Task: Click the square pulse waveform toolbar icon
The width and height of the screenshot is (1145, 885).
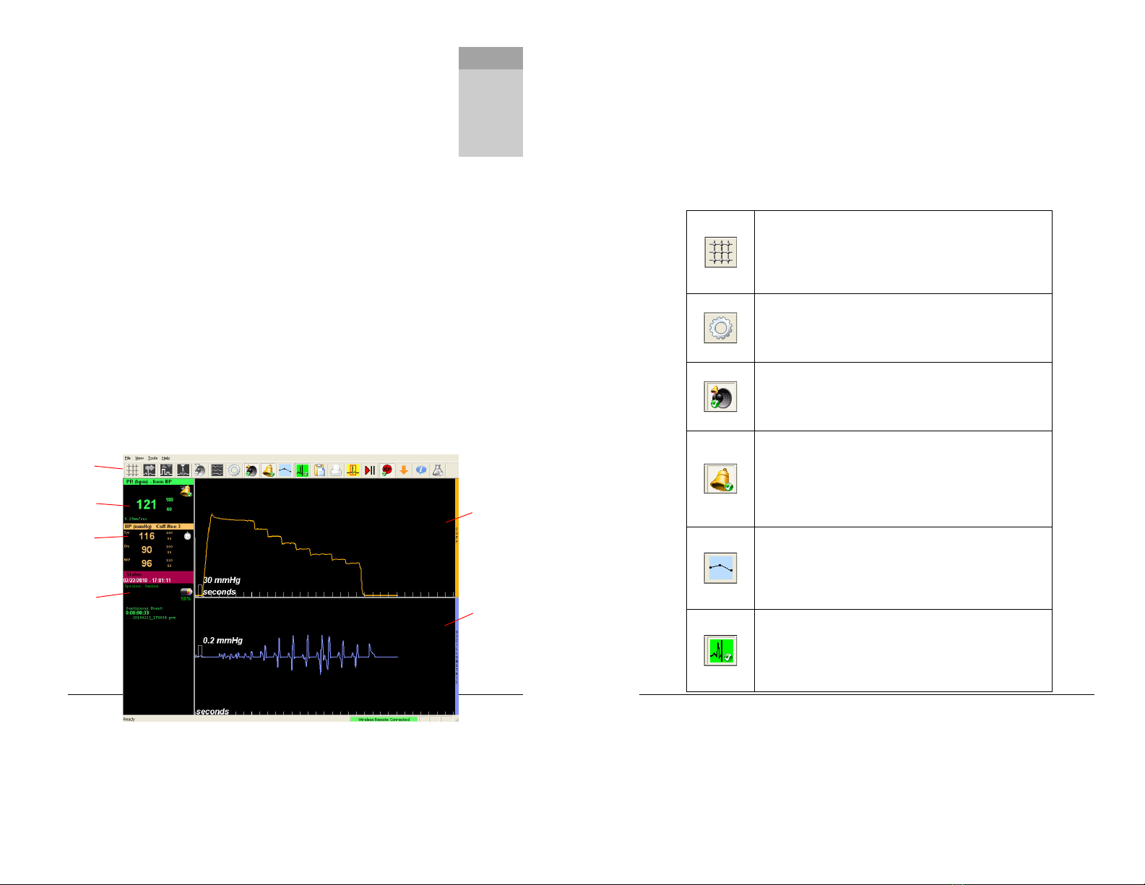Action: click(x=166, y=470)
